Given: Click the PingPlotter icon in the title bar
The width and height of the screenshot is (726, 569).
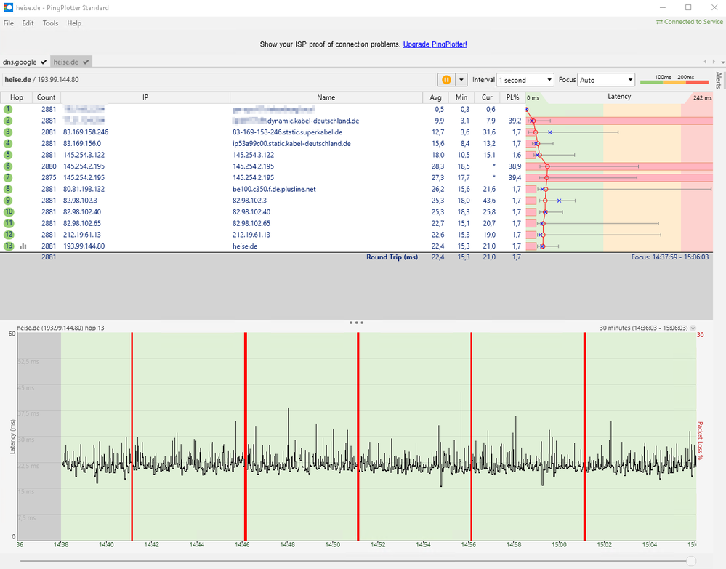Looking at the screenshot, I should [x=8, y=7].
